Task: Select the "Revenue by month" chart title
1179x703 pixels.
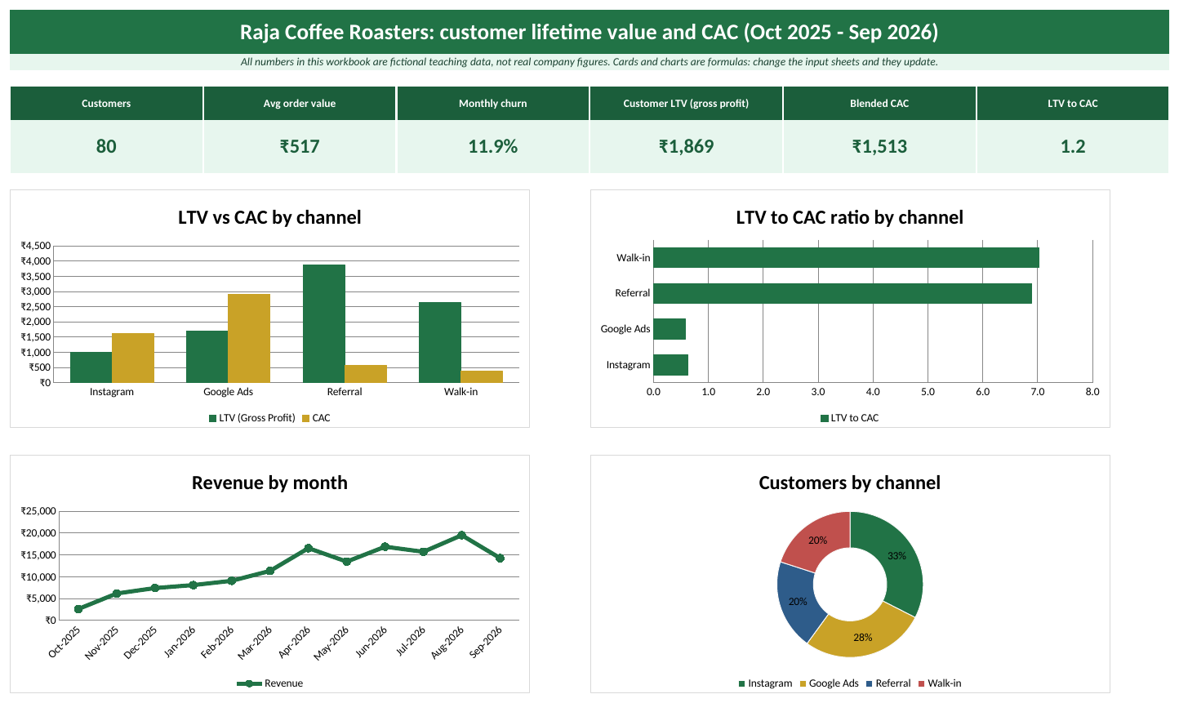Action: tap(269, 483)
